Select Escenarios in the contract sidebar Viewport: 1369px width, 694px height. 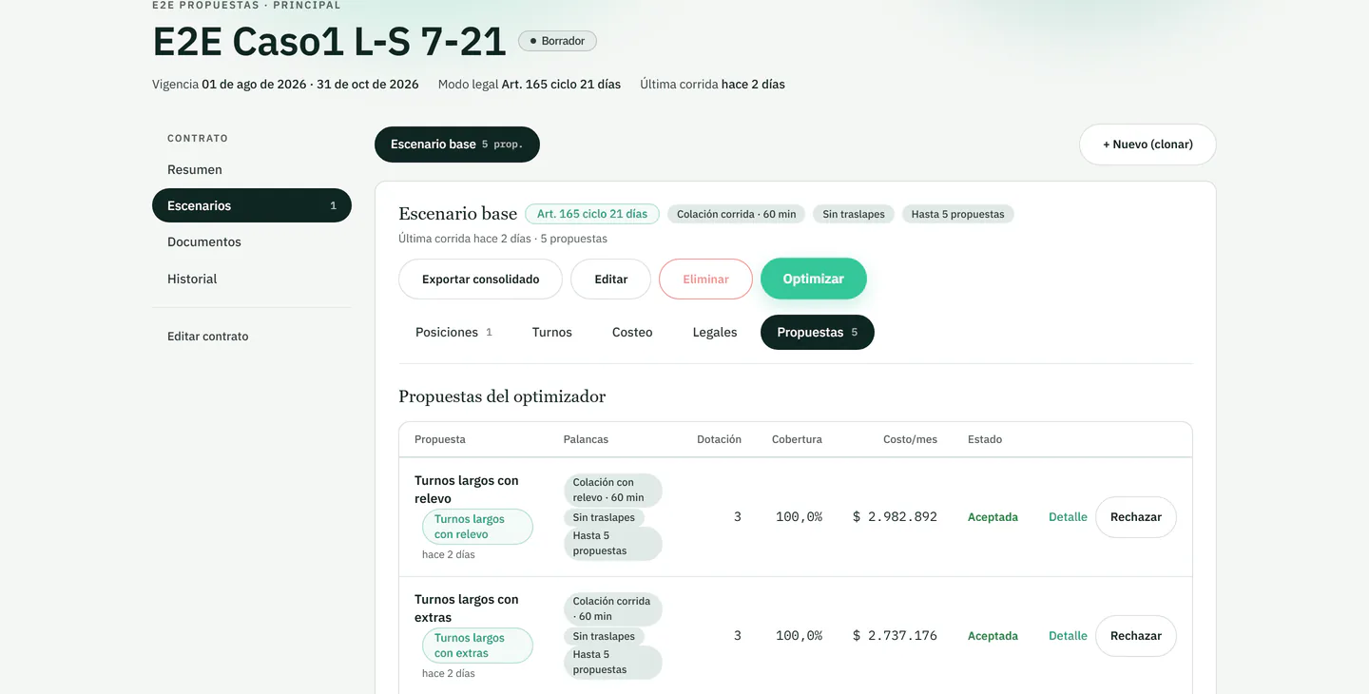251,205
